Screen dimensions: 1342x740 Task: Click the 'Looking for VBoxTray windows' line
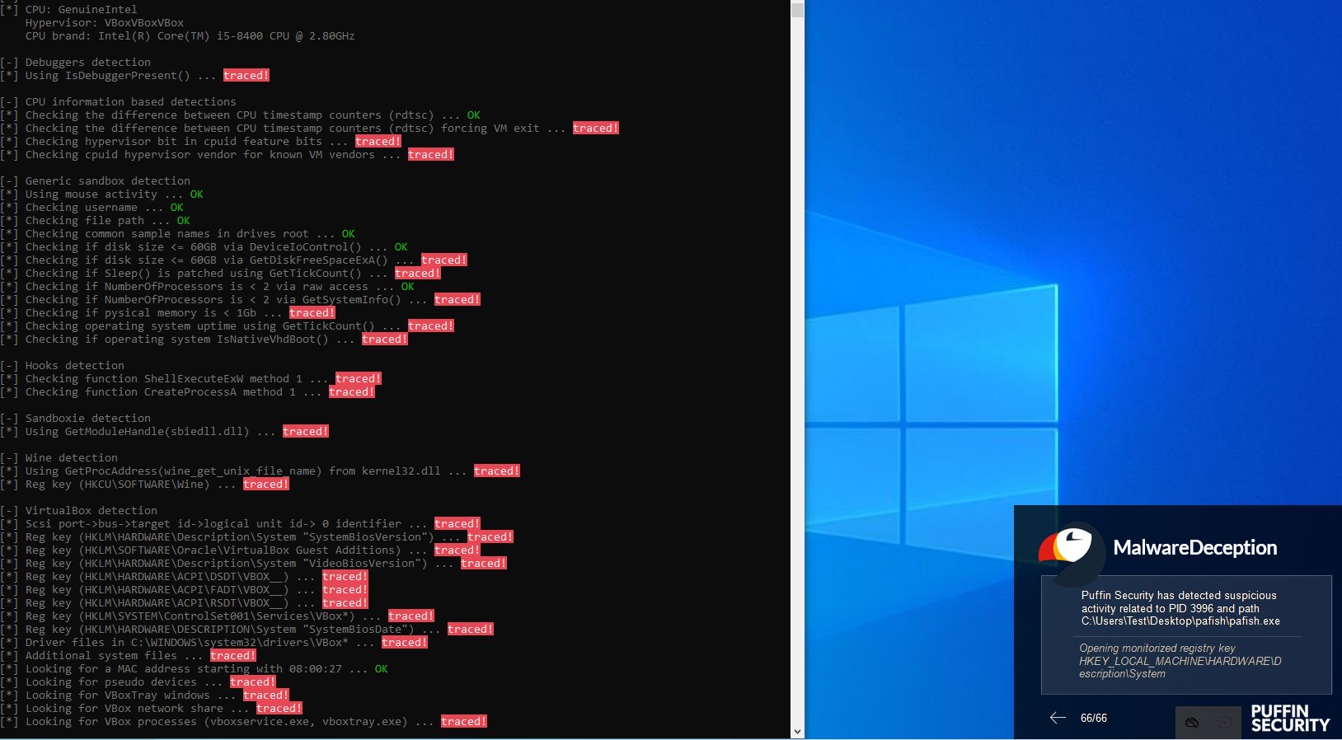tap(145, 696)
